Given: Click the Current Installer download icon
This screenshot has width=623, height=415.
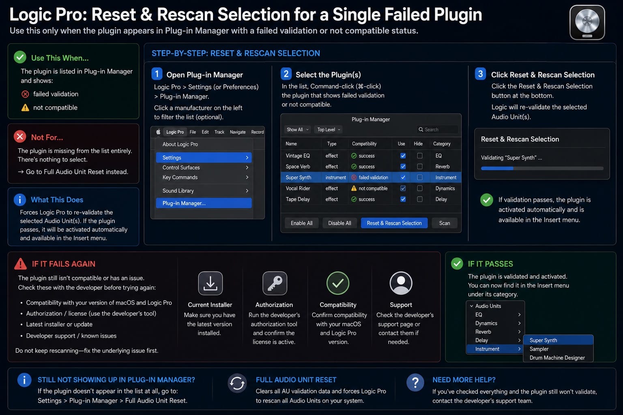Looking at the screenshot, I should tap(210, 283).
